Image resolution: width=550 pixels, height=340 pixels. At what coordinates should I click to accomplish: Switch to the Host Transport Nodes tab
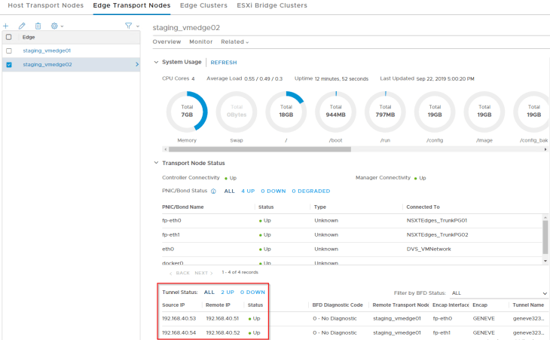[x=45, y=5]
